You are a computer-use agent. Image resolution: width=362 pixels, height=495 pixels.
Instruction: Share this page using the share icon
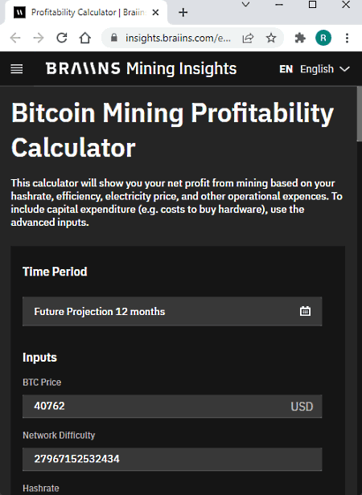click(x=248, y=39)
